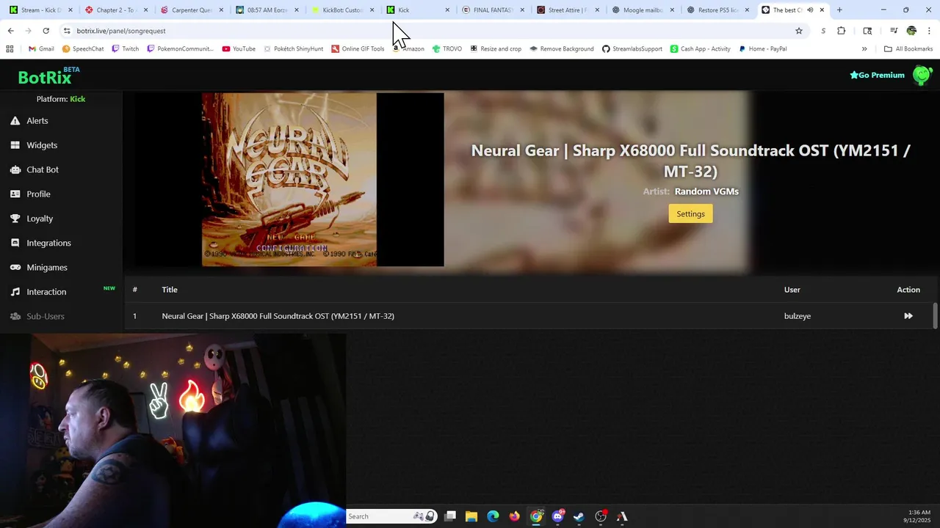
Task: Click the yellow Settings button
Action: (690, 213)
